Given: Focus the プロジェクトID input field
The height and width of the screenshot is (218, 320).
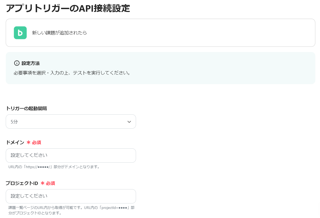Looking at the screenshot, I should coord(71,196).
